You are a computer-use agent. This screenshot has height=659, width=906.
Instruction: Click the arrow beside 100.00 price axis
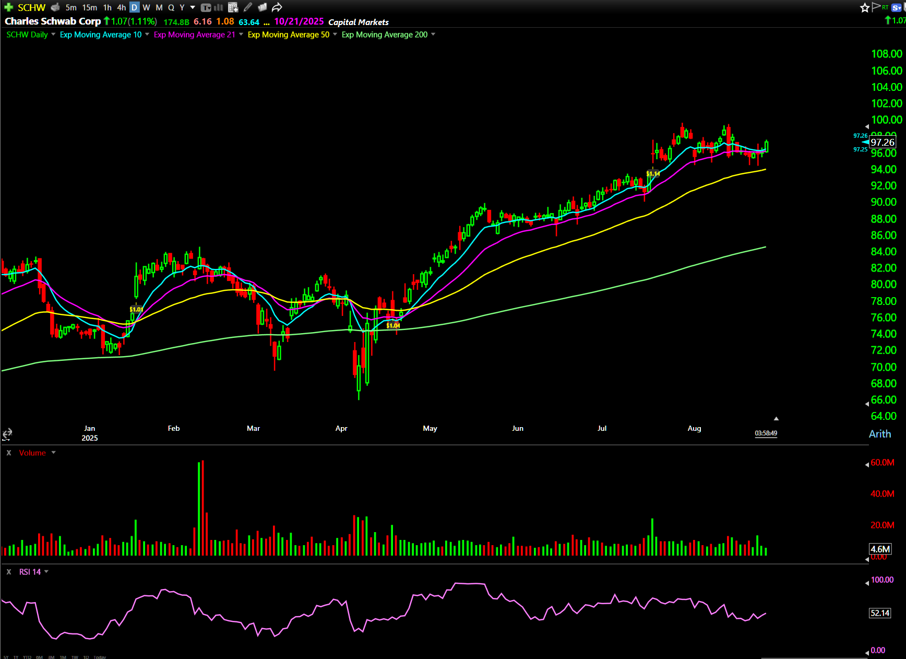click(867, 127)
